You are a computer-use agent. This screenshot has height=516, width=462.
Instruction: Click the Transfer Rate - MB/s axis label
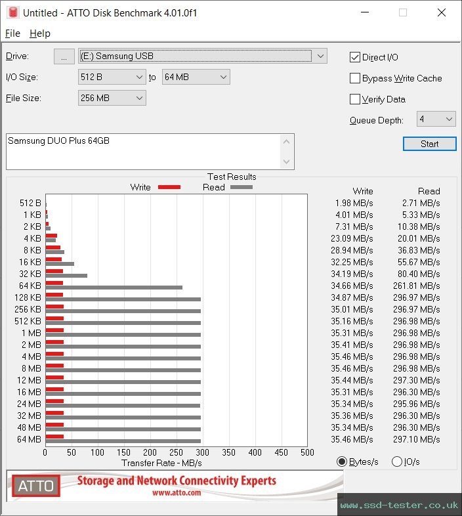161,463
